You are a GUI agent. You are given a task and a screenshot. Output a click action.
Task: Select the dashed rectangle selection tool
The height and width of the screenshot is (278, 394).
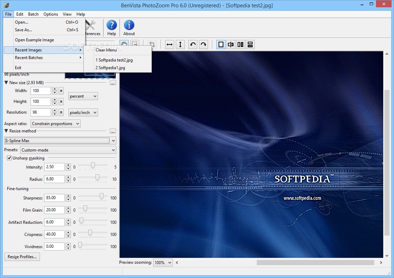(x=135, y=44)
